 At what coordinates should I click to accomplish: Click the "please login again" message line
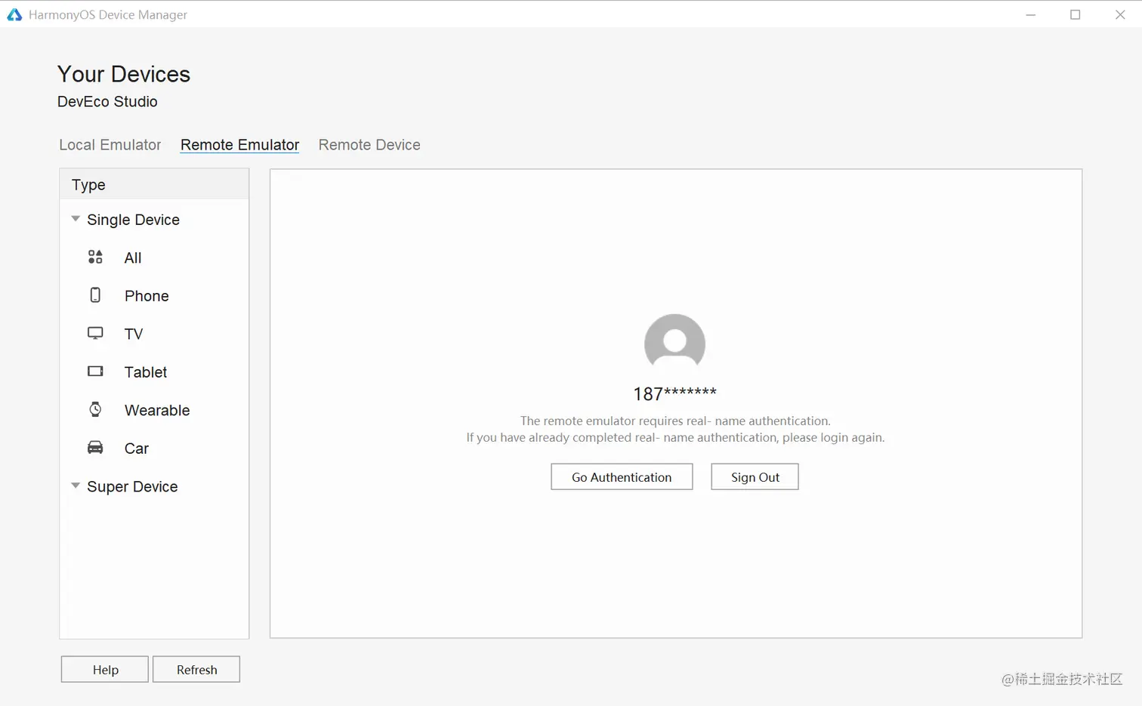pos(675,437)
